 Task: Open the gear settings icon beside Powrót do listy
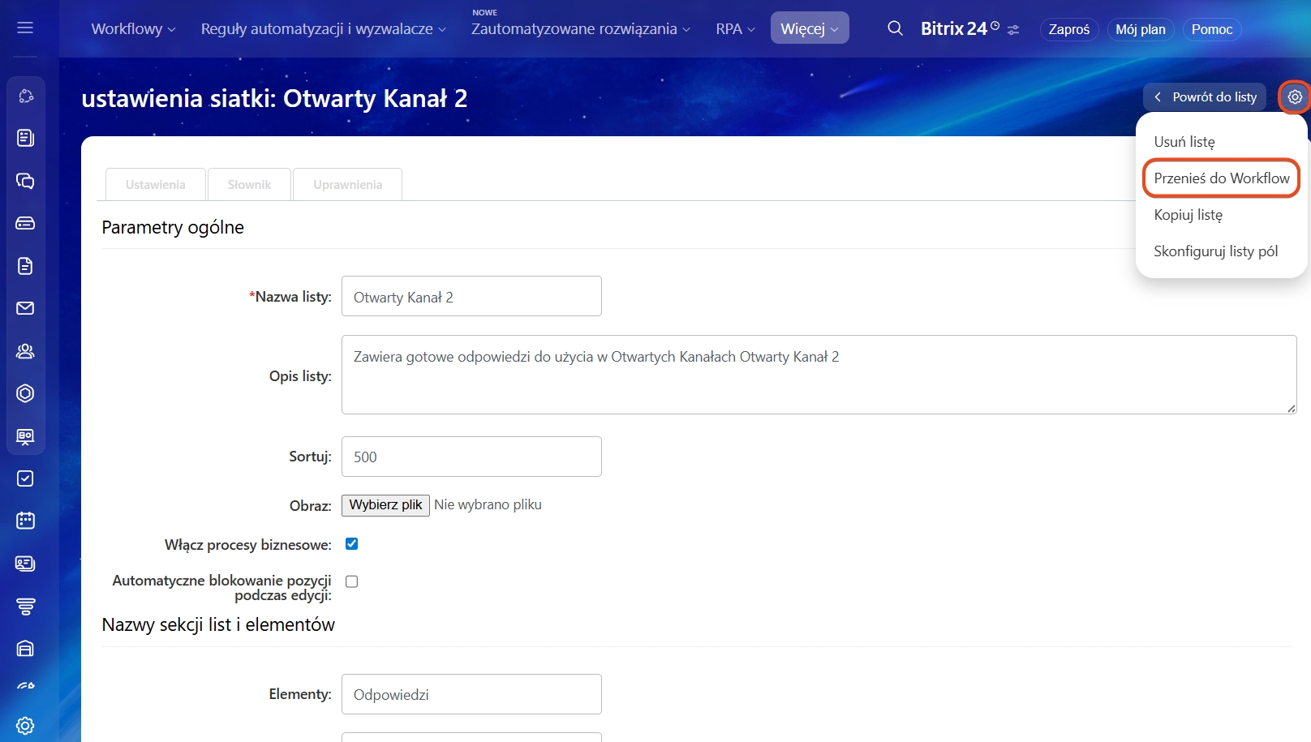(1295, 97)
